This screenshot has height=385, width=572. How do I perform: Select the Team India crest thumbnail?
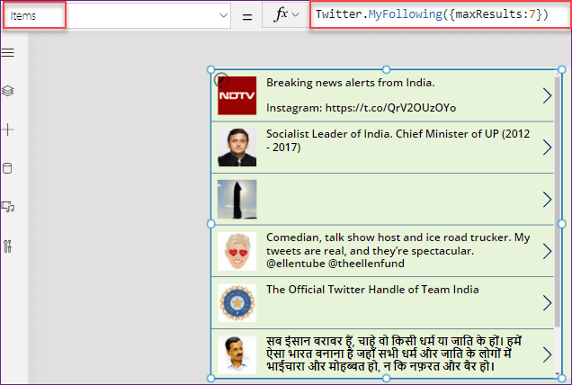(237, 303)
